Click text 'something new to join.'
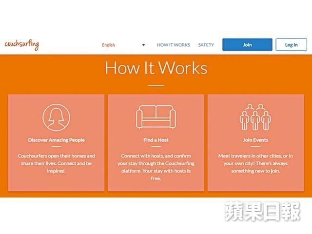This screenshot has width=312, height=234. [255, 171]
